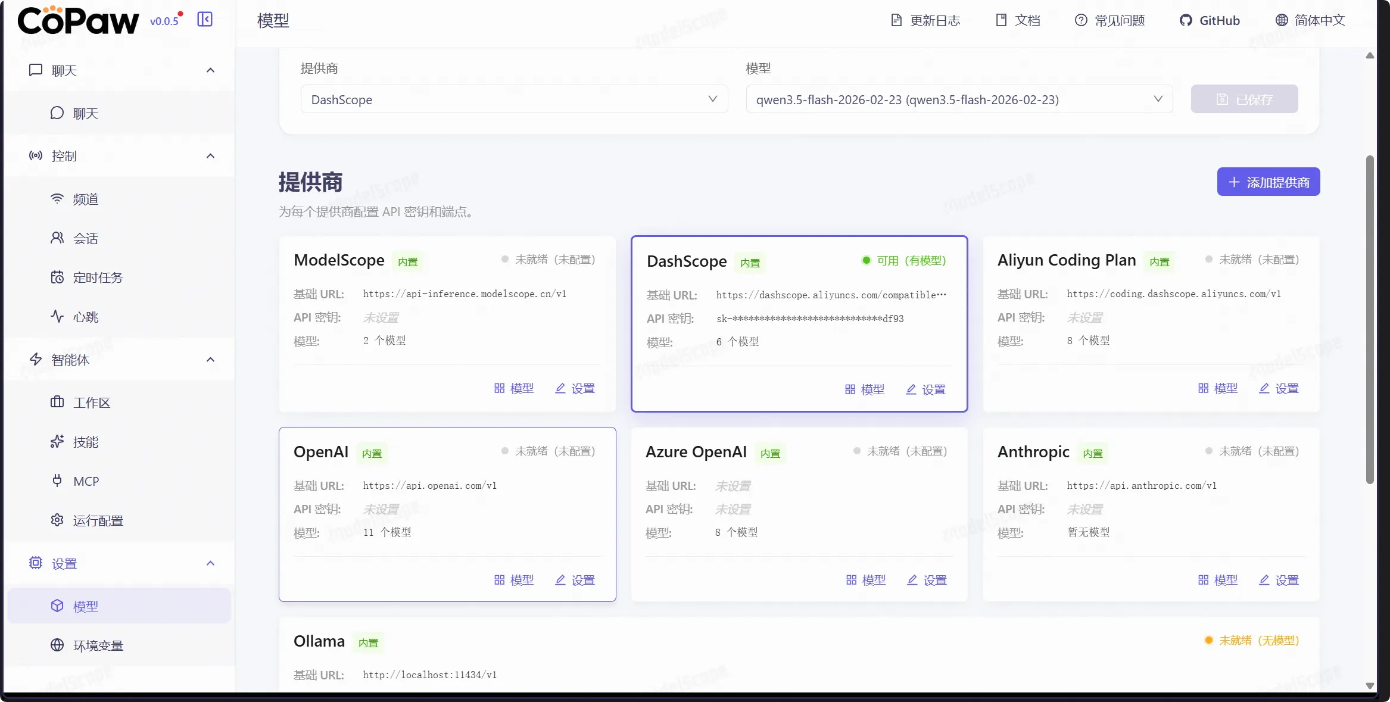This screenshot has width=1390, height=702.
Task: Open the 文档 link
Action: (1018, 20)
